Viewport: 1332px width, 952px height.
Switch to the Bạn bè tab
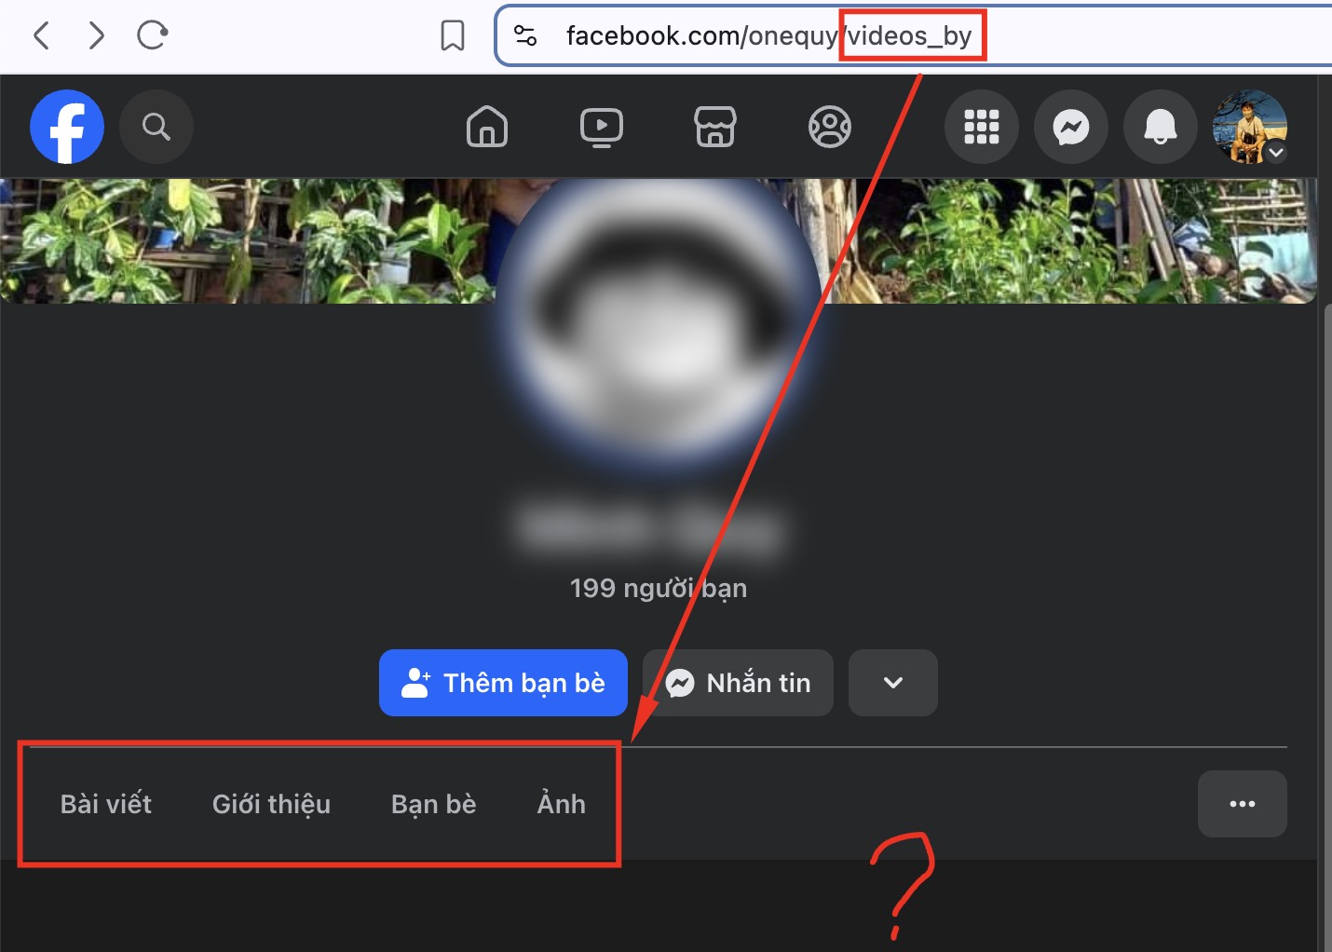point(434,804)
